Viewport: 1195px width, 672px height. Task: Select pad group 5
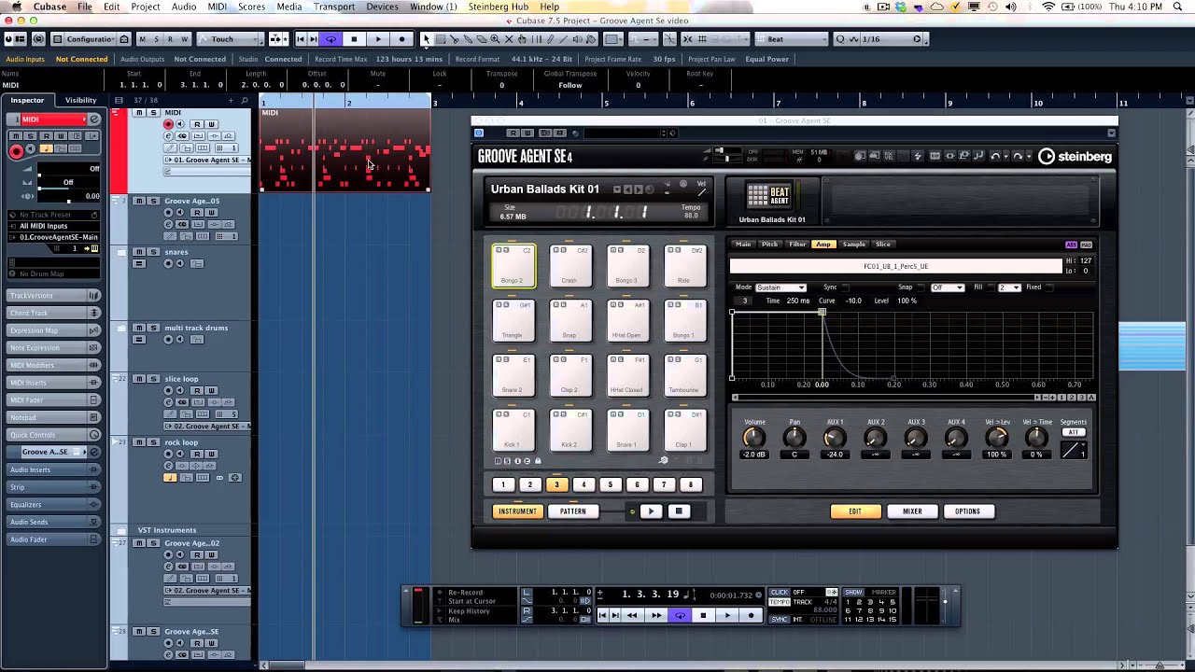[x=611, y=484]
